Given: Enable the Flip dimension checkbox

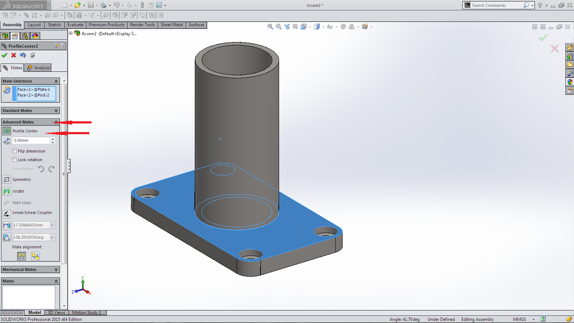Looking at the screenshot, I should click(x=15, y=151).
